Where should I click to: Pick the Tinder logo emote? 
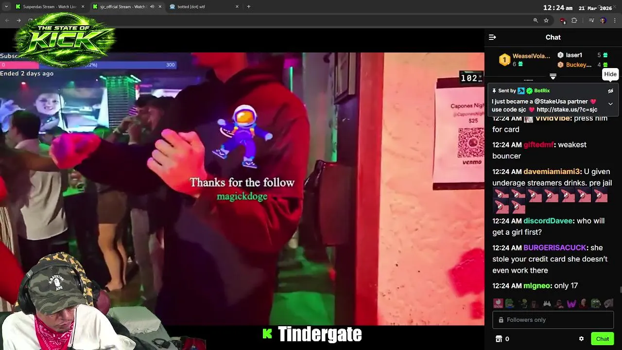(498, 303)
